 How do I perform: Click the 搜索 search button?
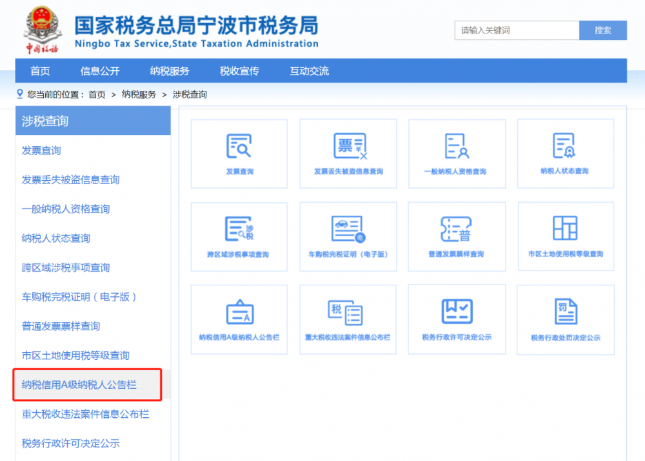coord(602,30)
